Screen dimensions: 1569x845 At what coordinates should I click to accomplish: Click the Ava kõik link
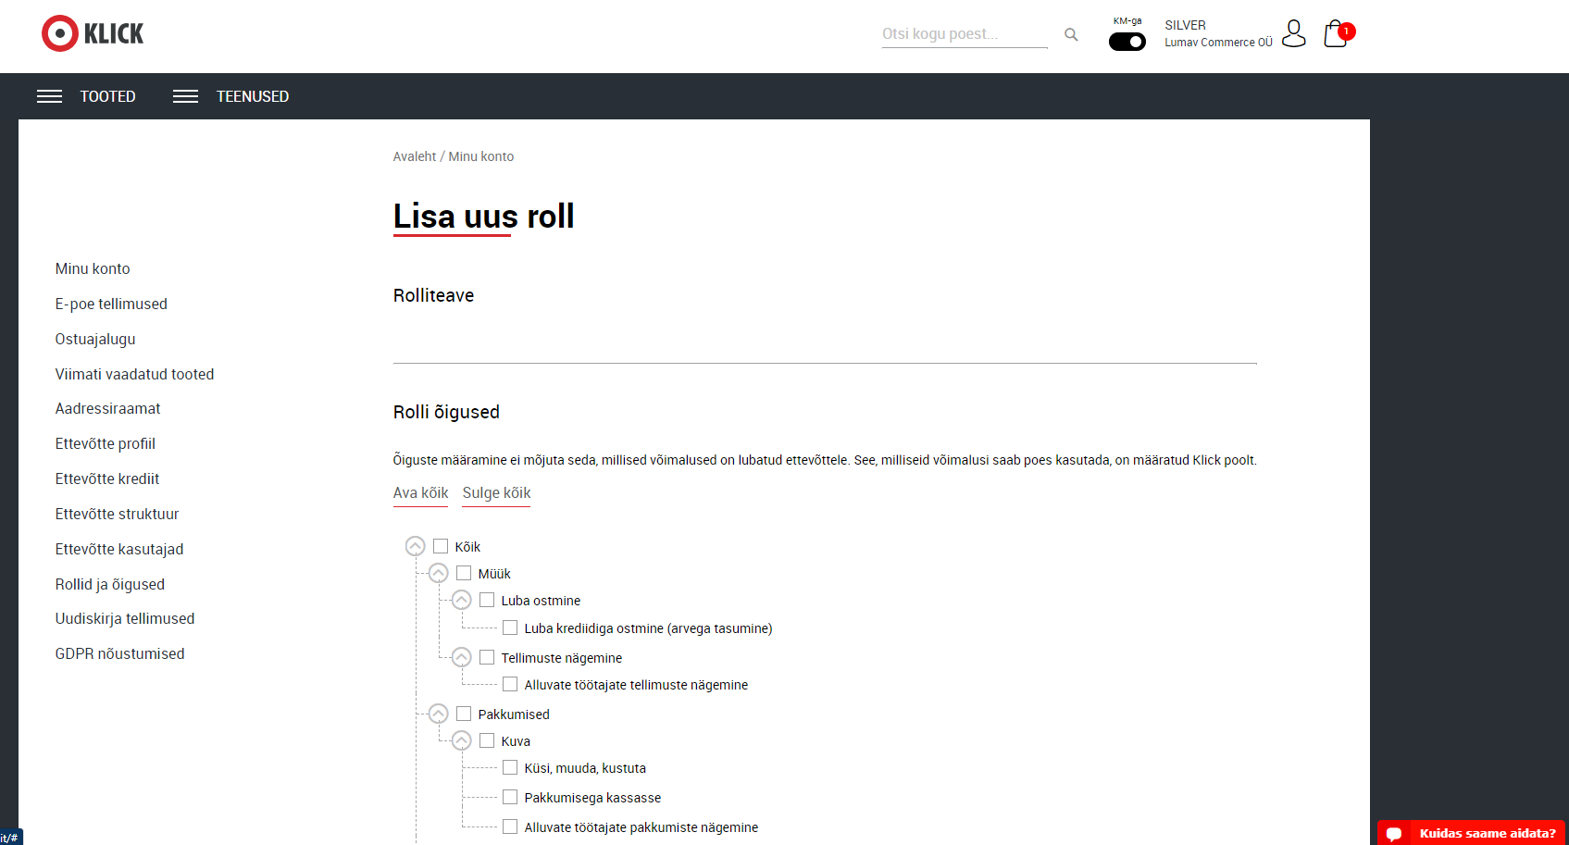420,492
